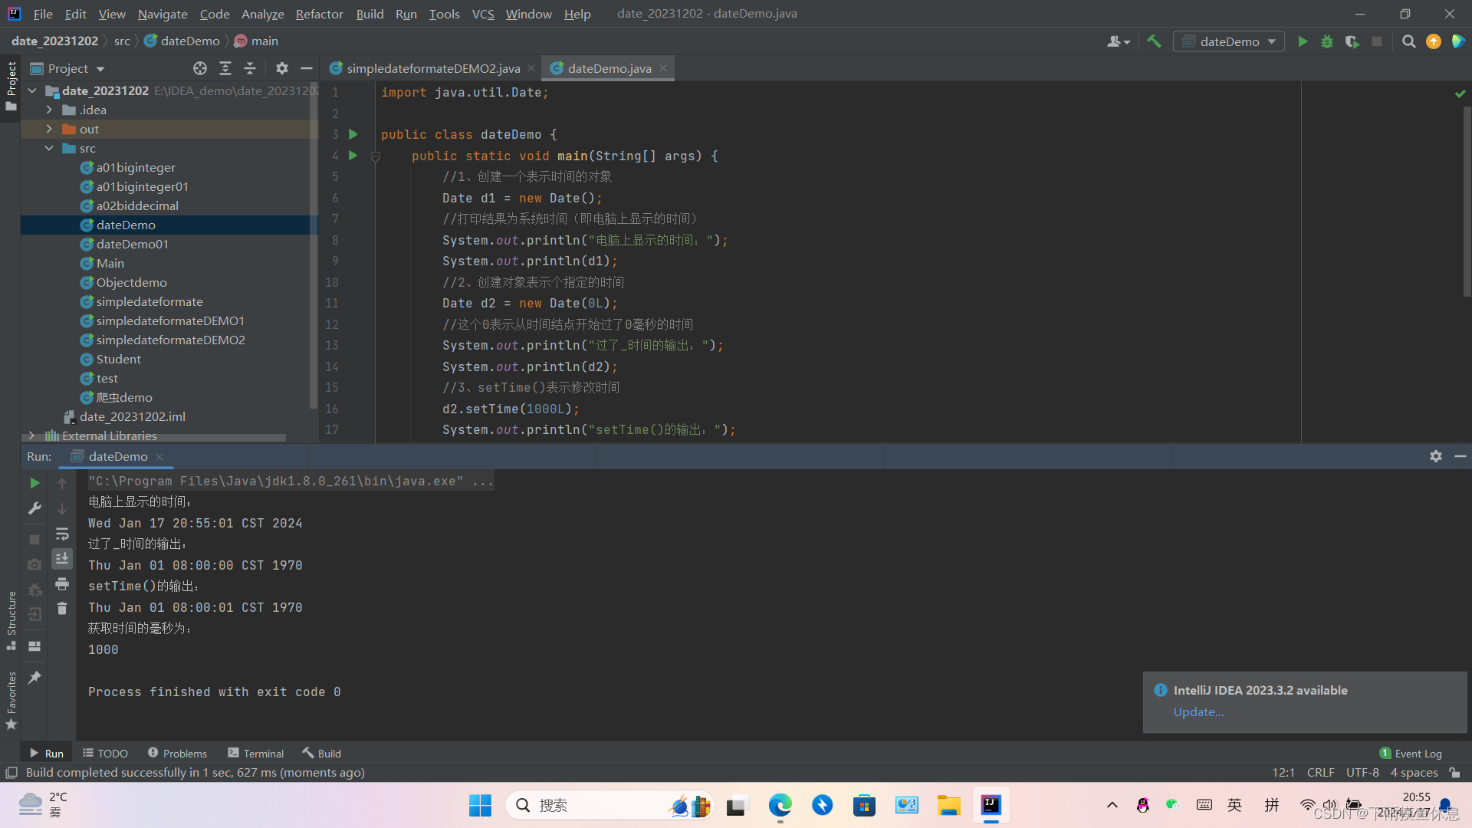Viewport: 1472px width, 828px height.
Task: Open the Build tool window button
Action: [321, 754]
